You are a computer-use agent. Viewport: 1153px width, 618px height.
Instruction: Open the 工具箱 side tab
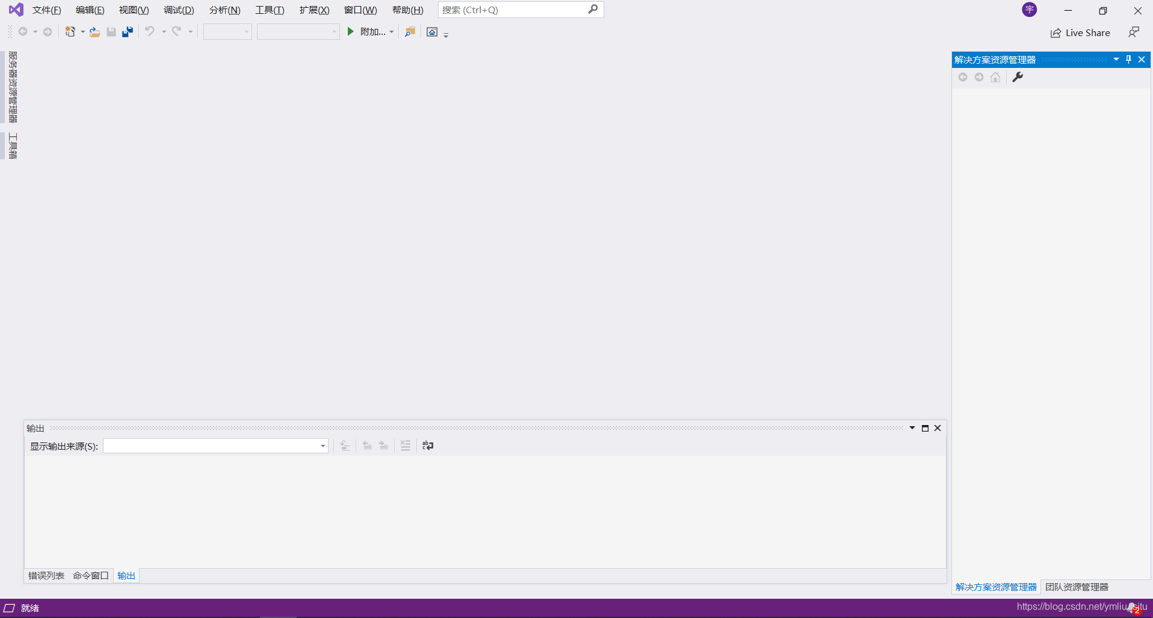click(13, 145)
